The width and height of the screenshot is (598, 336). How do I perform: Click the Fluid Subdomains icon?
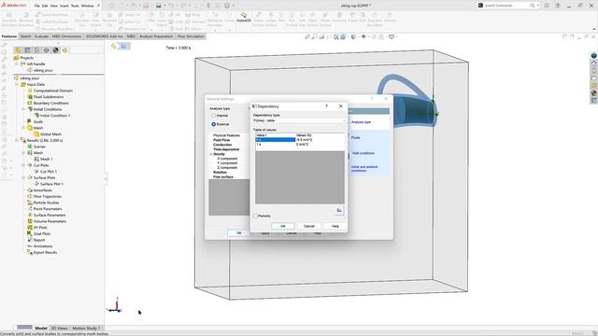(30, 97)
